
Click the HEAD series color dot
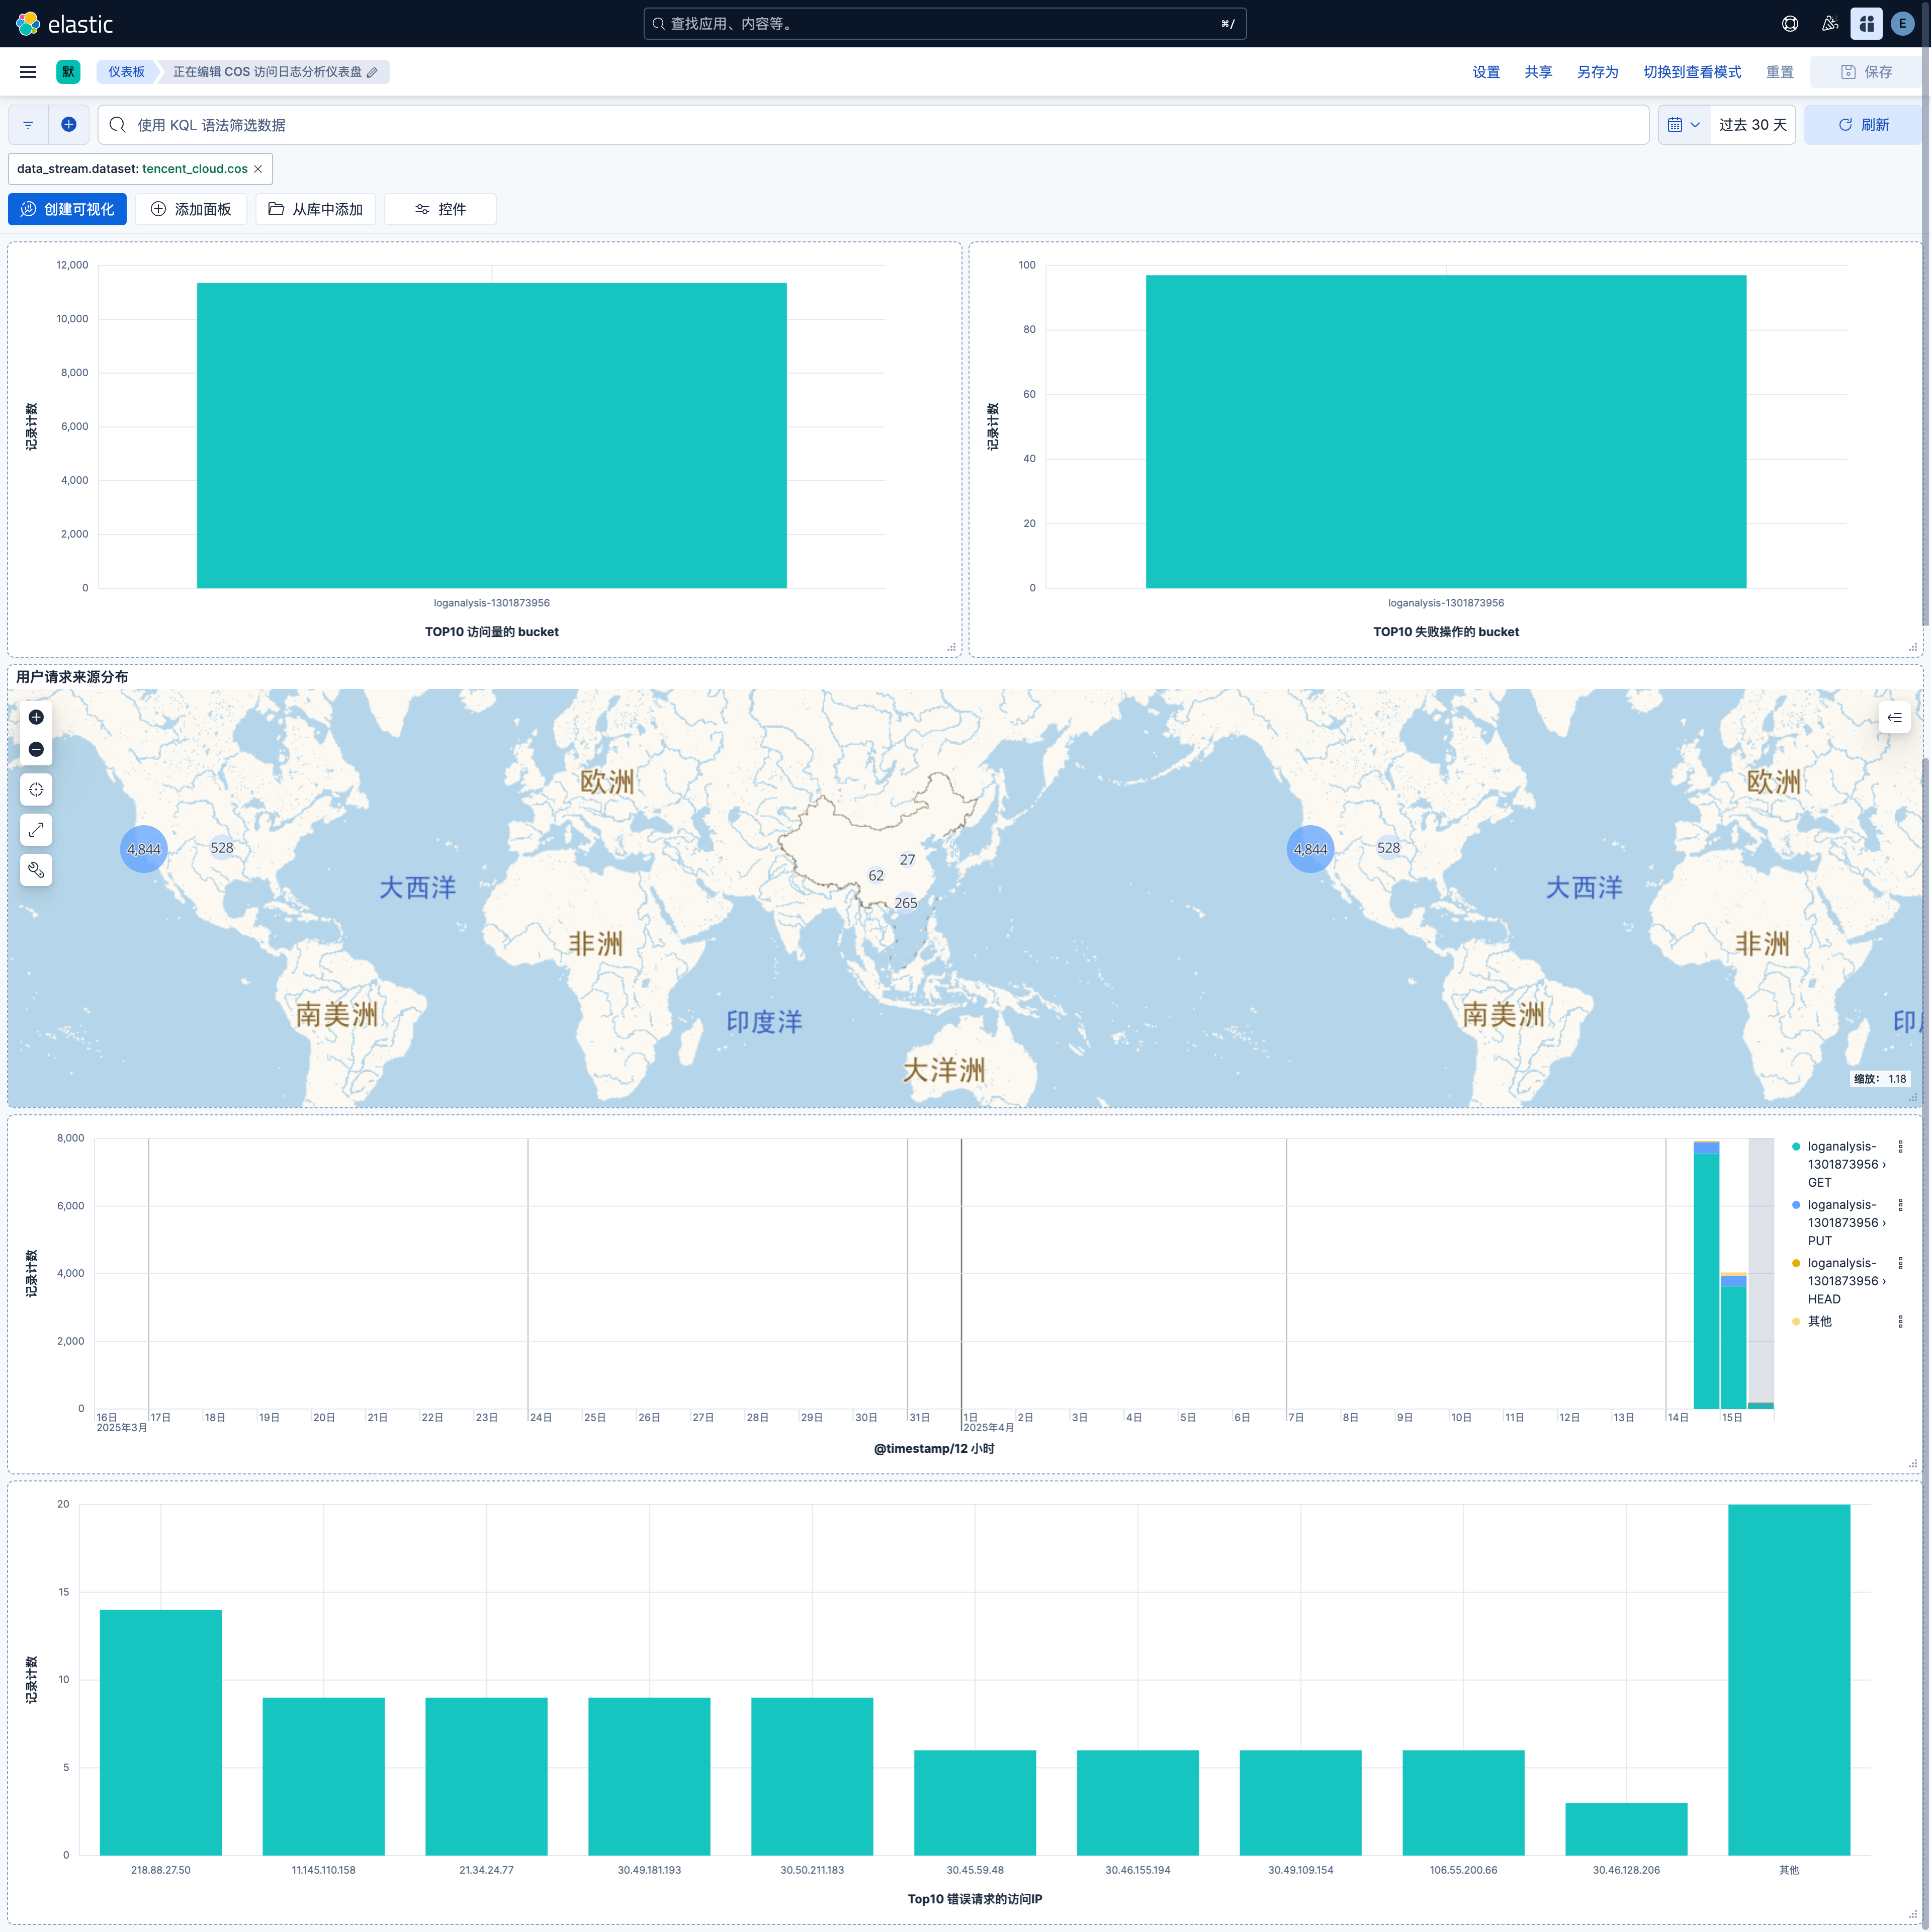coord(1796,1263)
